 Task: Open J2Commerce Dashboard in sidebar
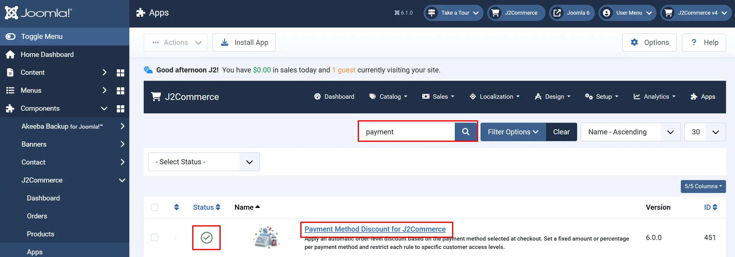(x=43, y=198)
